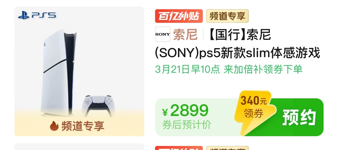Tap the white DualSense controller in image
Screen dimensions: 338x150
tap(98, 105)
